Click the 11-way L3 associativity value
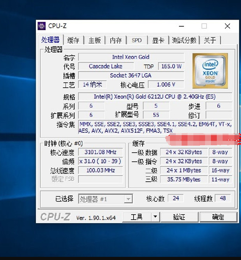Screen dimensions: 241x260 [220, 179]
